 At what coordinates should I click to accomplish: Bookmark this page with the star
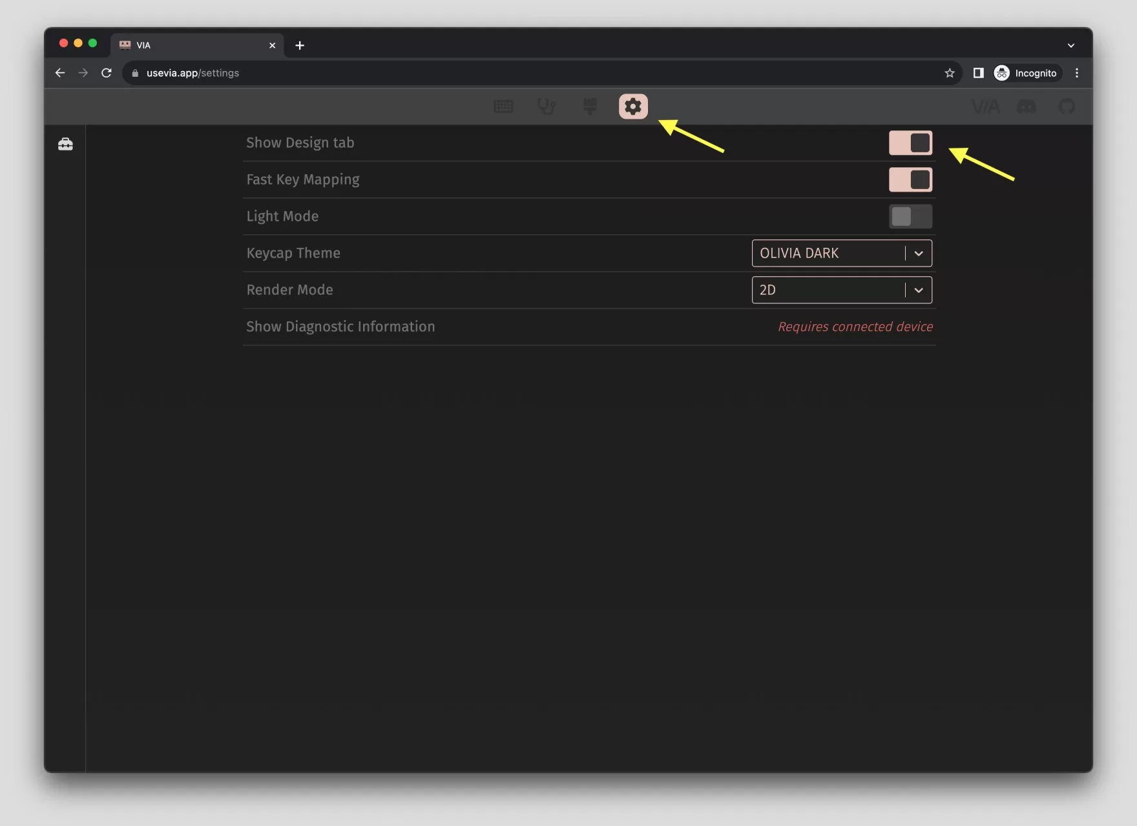pyautogui.click(x=950, y=73)
